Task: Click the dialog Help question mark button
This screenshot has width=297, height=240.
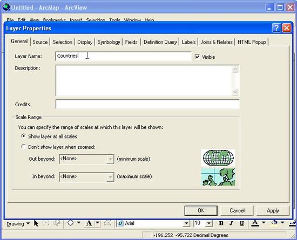Action: click(x=276, y=28)
